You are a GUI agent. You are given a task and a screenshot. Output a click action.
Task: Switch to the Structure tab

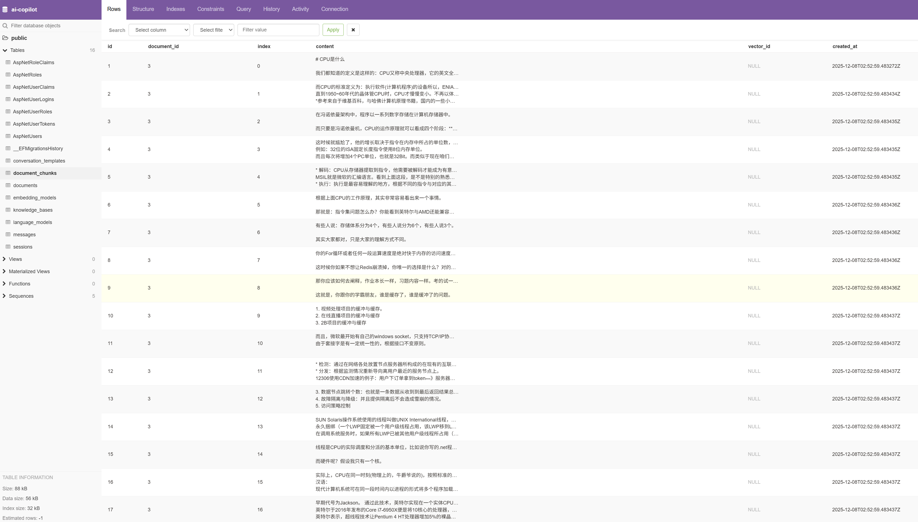(143, 9)
